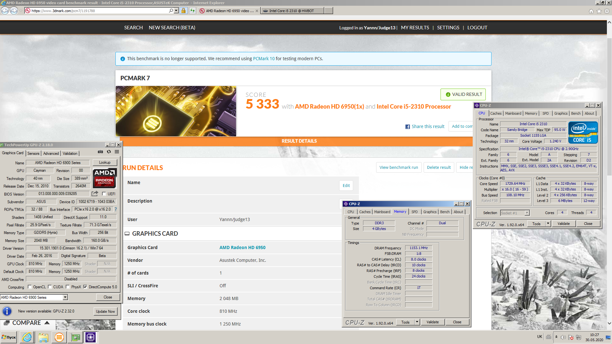Show hidden tray icons
Image resolution: width=612 pixels, height=344 pixels.
(556, 337)
